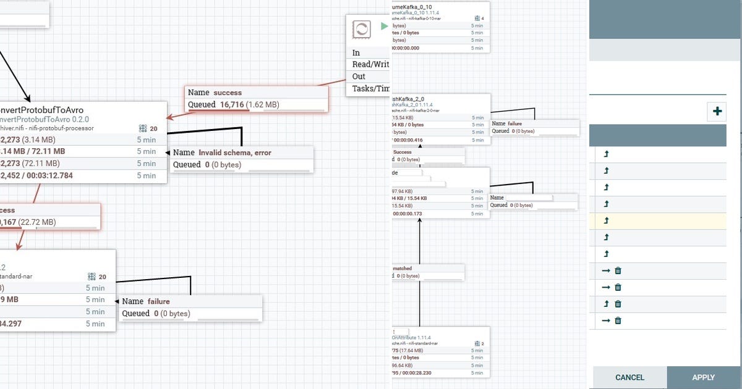Click the 22.72 MB queued connection
Image resolution: width=742 pixels, height=389 pixels.
tap(49, 217)
